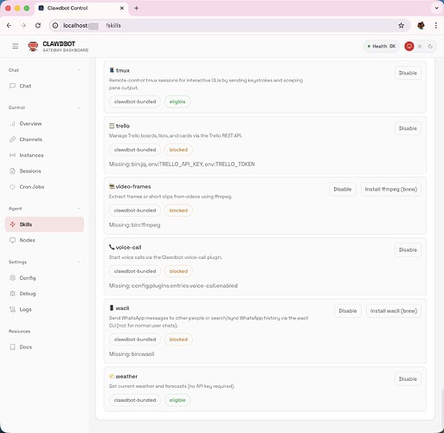Click the blocked badge on trello
Image resolution: width=444 pixels, height=433 pixels.
(178, 150)
